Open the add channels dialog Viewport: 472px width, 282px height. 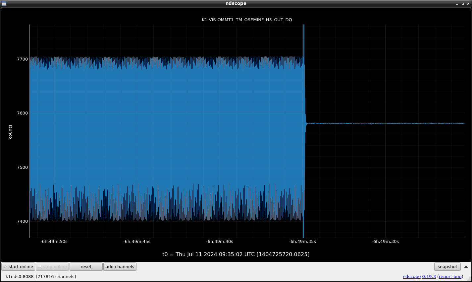pos(120,266)
